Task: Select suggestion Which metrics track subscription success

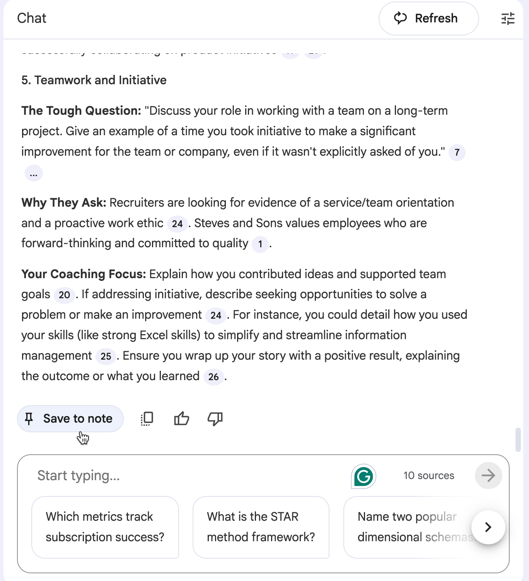Action: pyautogui.click(x=105, y=527)
